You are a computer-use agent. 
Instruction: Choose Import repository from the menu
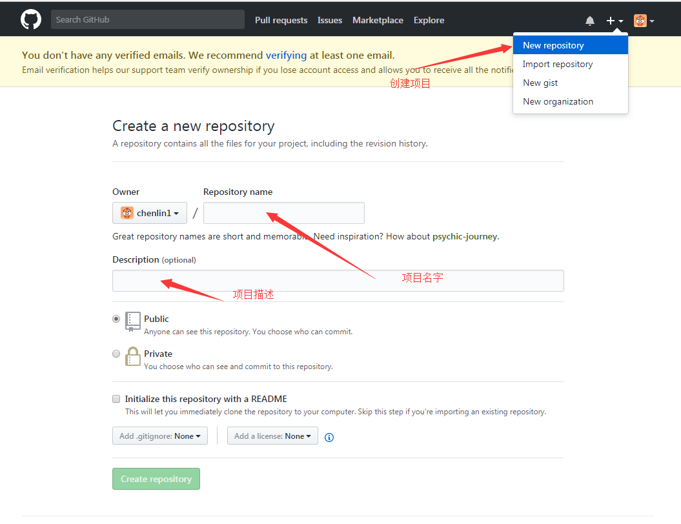pyautogui.click(x=570, y=64)
